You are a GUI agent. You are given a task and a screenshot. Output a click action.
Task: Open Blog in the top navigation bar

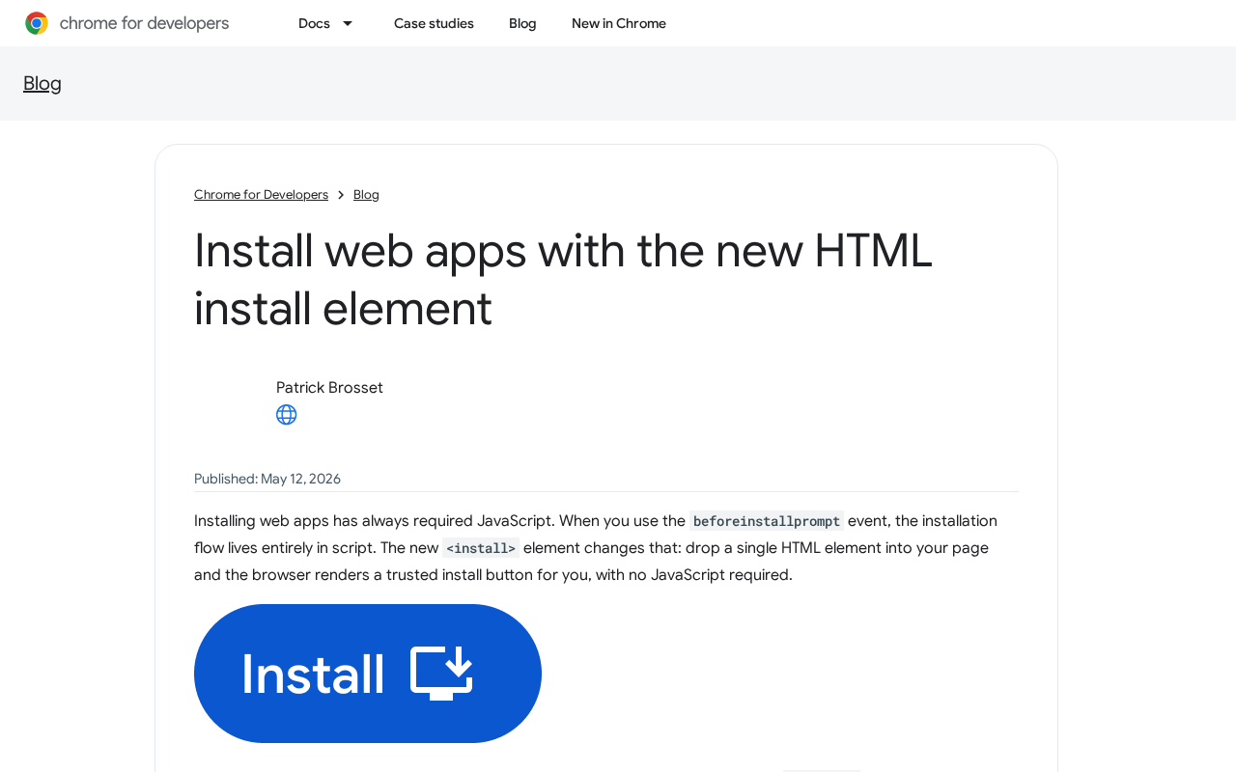pyautogui.click(x=522, y=23)
